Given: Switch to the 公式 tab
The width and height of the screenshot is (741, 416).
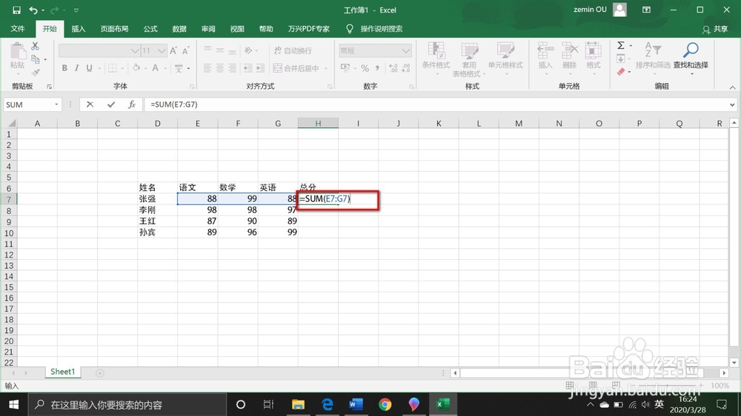Looking at the screenshot, I should (x=150, y=29).
